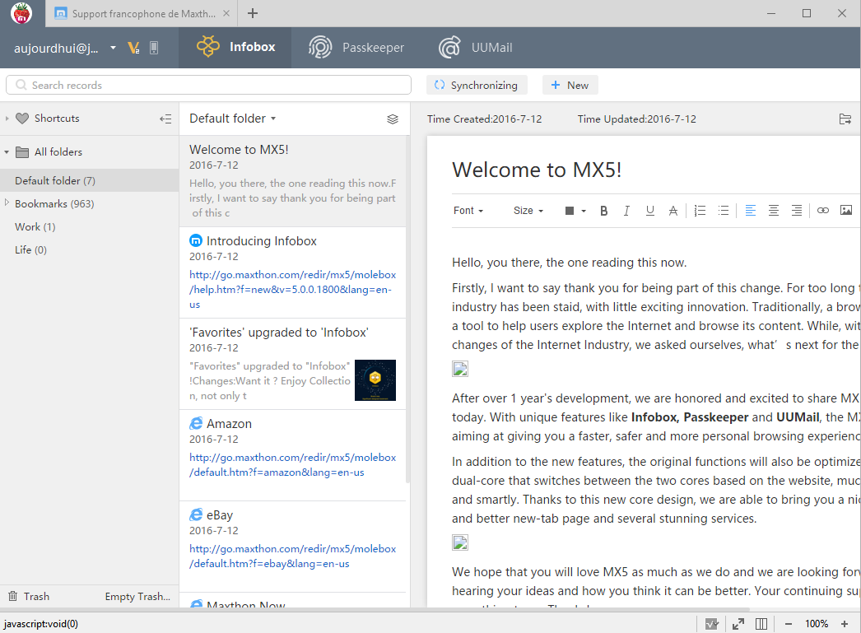
Task: Open the Trash folder
Action: (29, 596)
